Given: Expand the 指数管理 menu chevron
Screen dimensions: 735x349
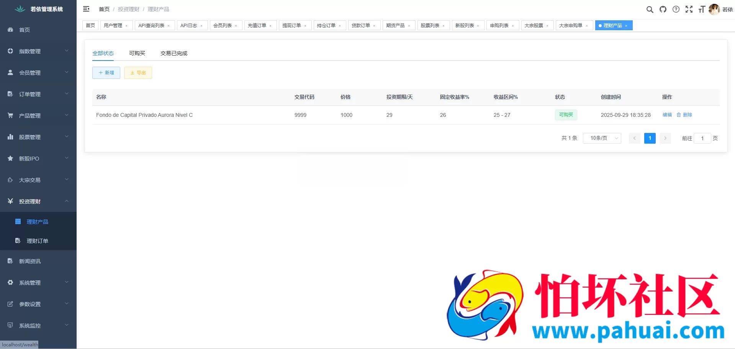Looking at the screenshot, I should pos(67,51).
